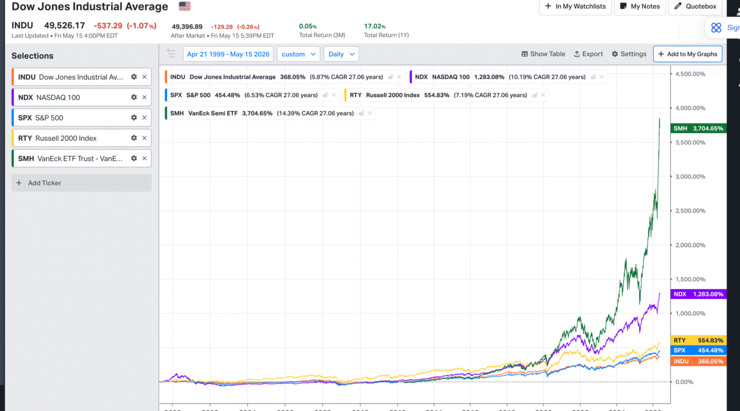Viewport: 740px width, 411px height.
Task: Open the Daily frequency dropdown
Action: click(341, 54)
